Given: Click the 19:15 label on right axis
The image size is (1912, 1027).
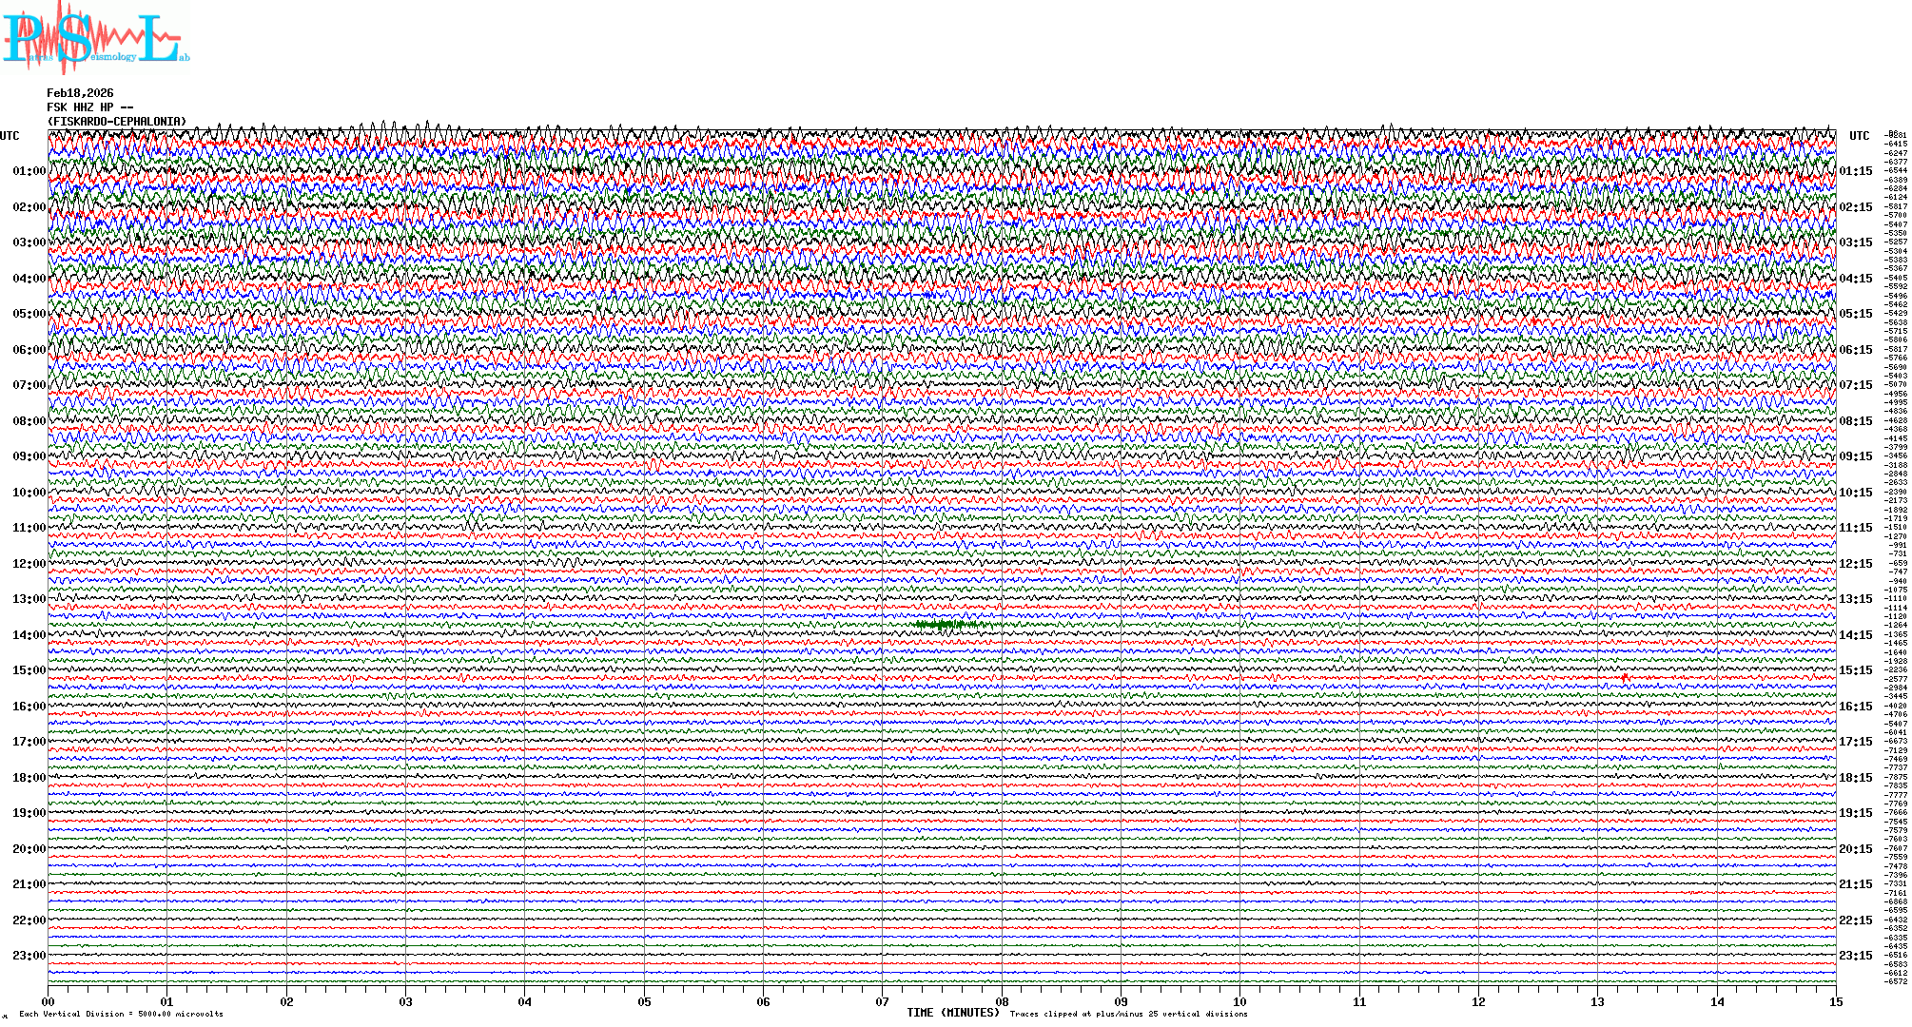Looking at the screenshot, I should tap(1855, 813).
